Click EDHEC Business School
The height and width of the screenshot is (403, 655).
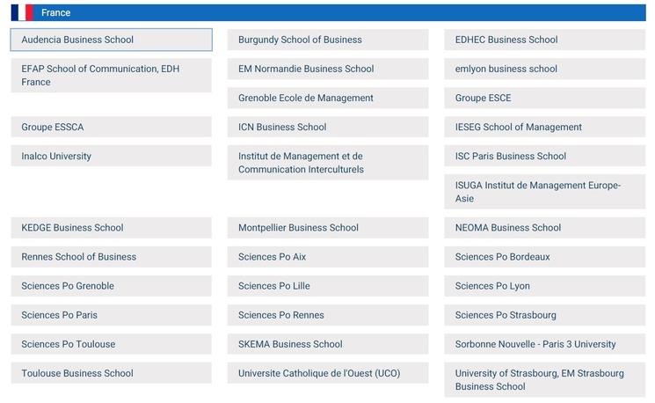click(x=544, y=40)
